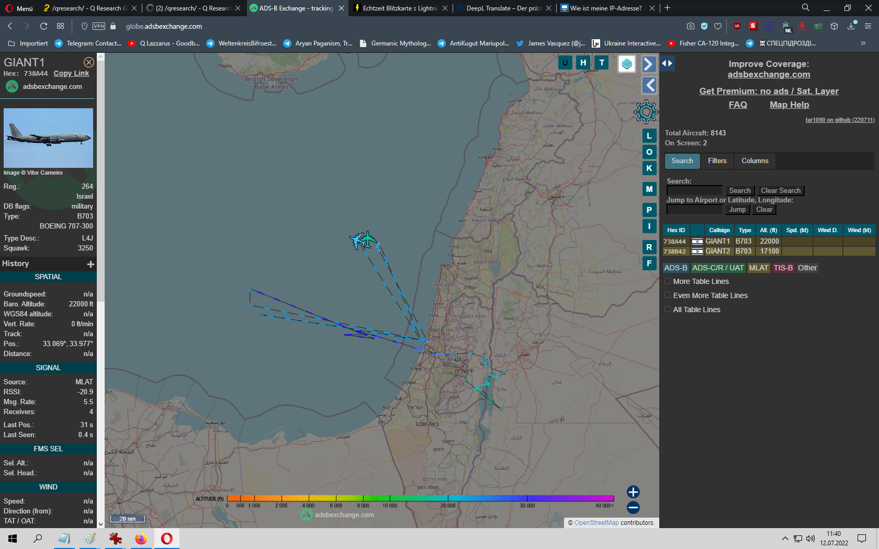
Task: Open the FAQ link
Action: [x=738, y=105]
